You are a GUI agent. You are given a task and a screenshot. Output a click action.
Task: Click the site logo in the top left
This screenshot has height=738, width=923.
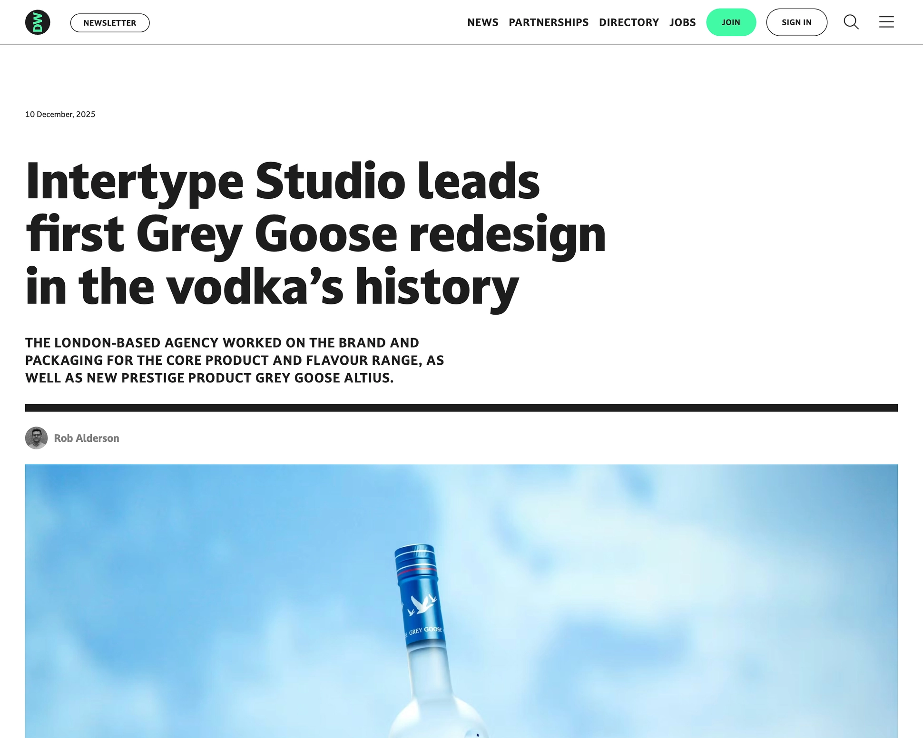(37, 22)
